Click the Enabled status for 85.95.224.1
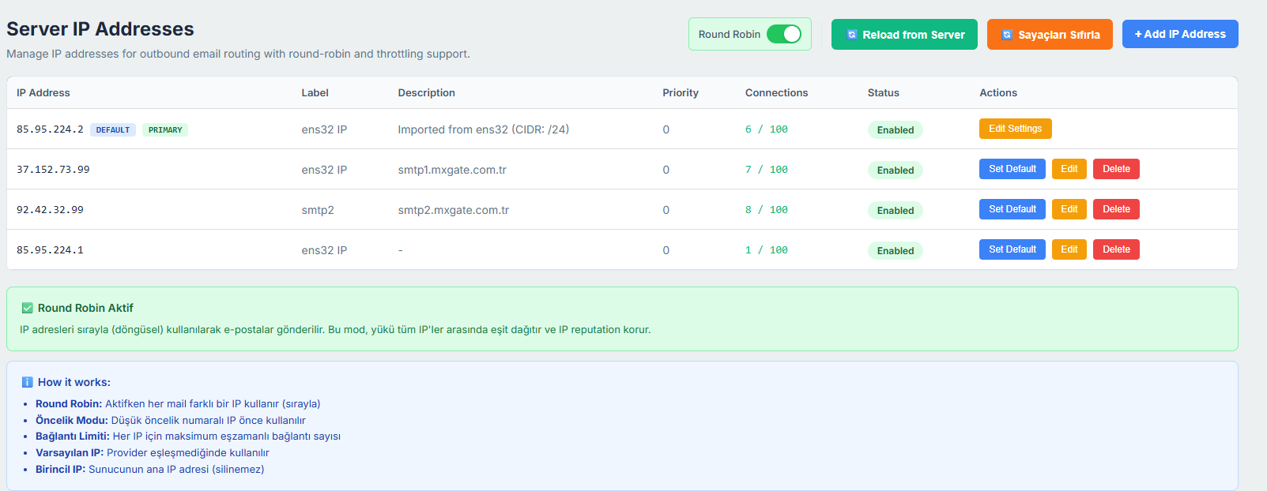Image resolution: width=1267 pixels, height=491 pixels. coord(895,251)
